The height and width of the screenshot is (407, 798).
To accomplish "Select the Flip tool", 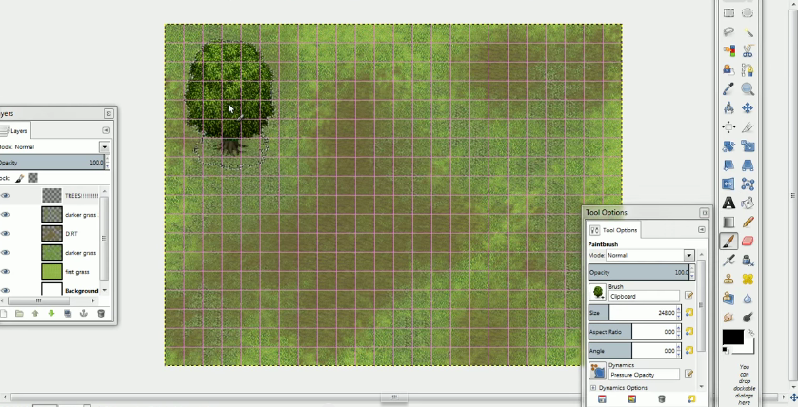I will [x=728, y=184].
